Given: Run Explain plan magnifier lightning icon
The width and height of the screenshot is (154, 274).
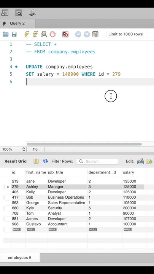Looking at the screenshot, I should tap(44, 34).
